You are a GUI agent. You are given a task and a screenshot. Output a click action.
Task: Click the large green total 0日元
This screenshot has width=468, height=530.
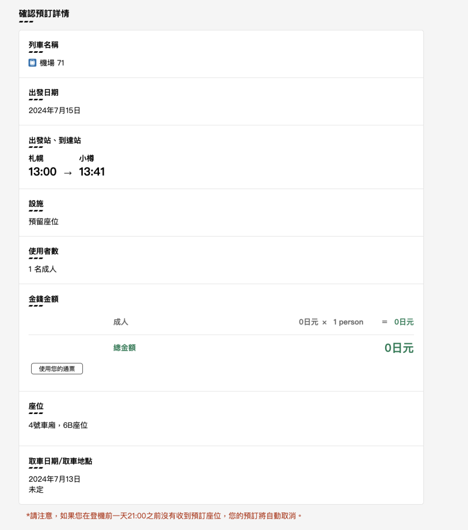[x=399, y=348]
